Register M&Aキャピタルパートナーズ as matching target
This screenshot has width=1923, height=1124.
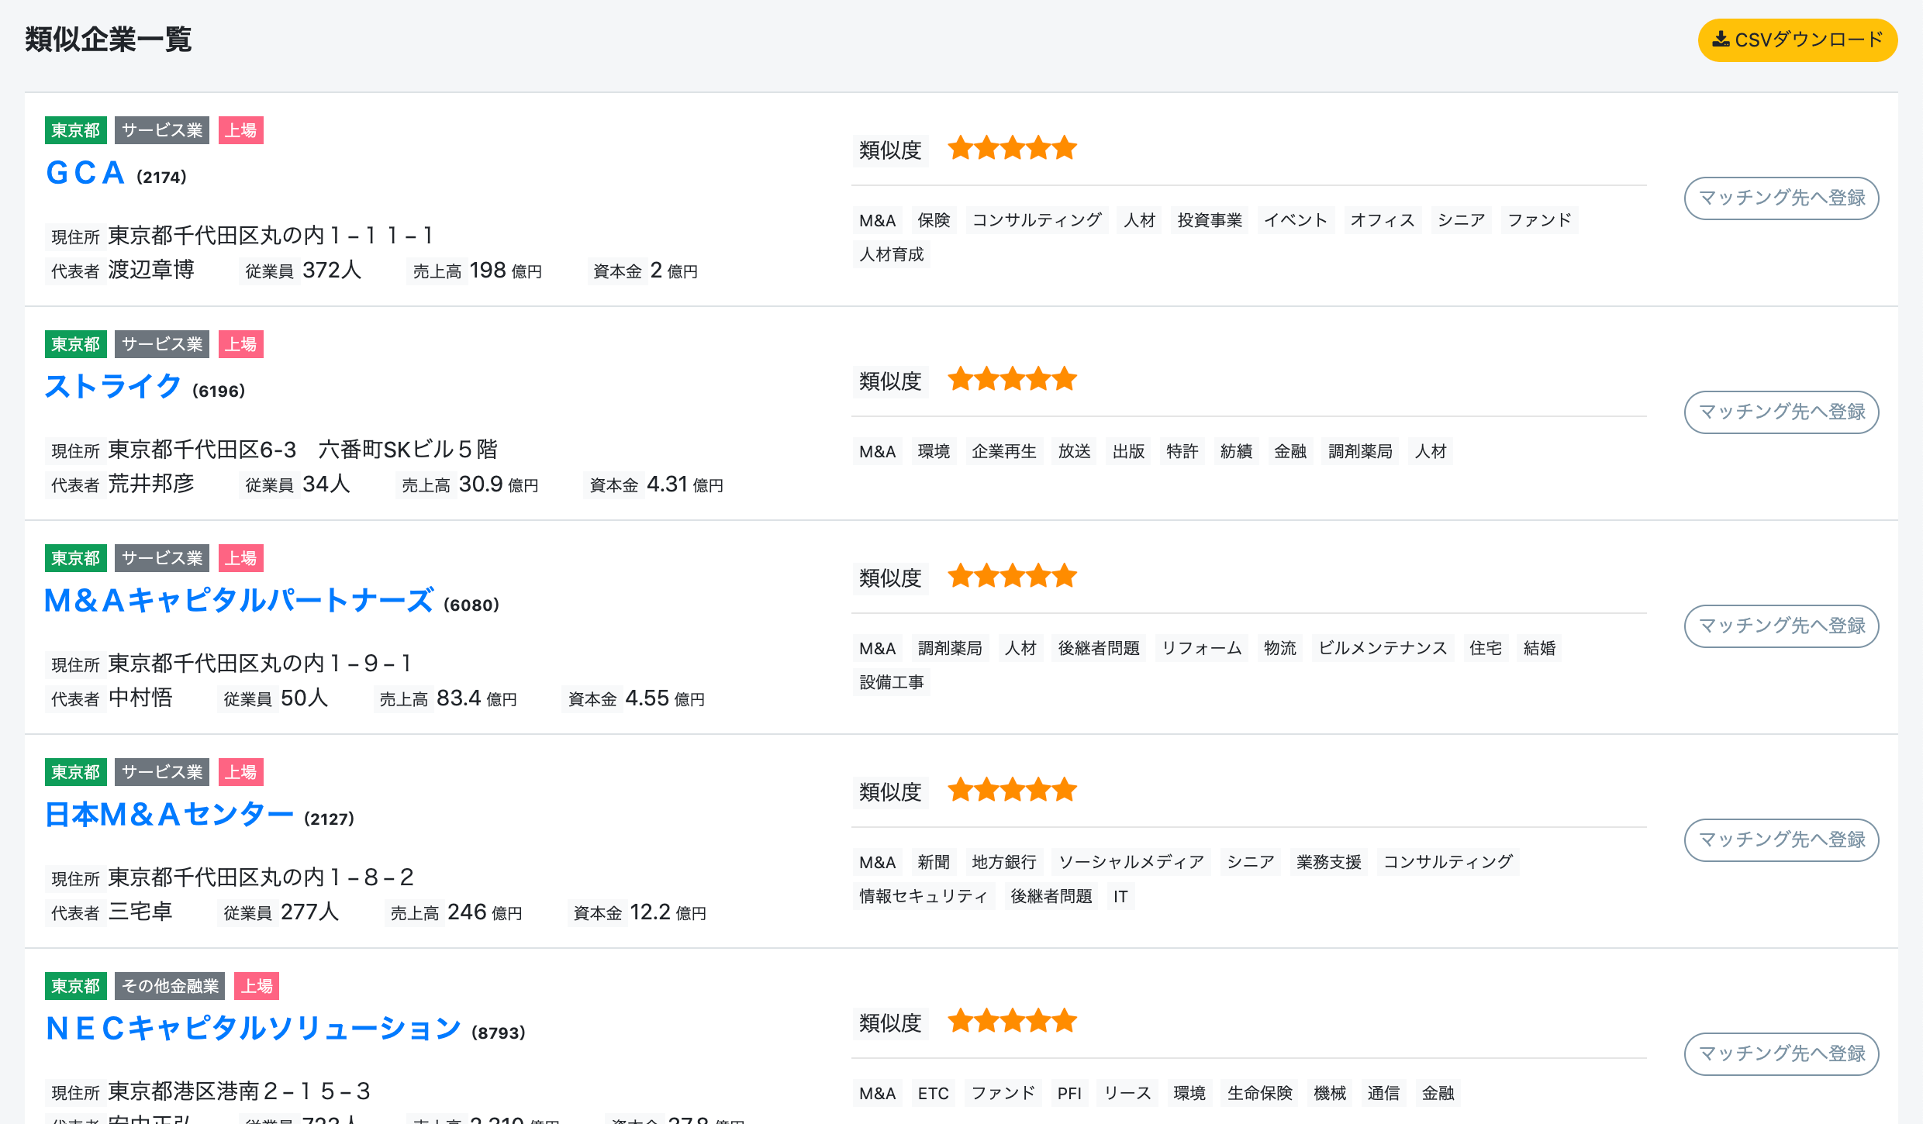tap(1781, 626)
